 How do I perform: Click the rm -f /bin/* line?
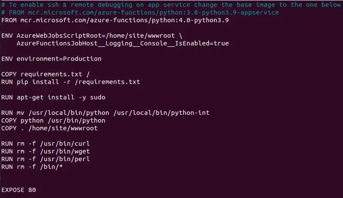pos(32,167)
